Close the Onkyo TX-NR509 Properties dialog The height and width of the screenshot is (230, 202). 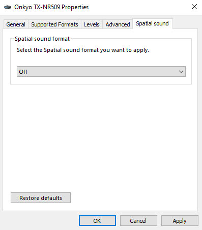194,7
